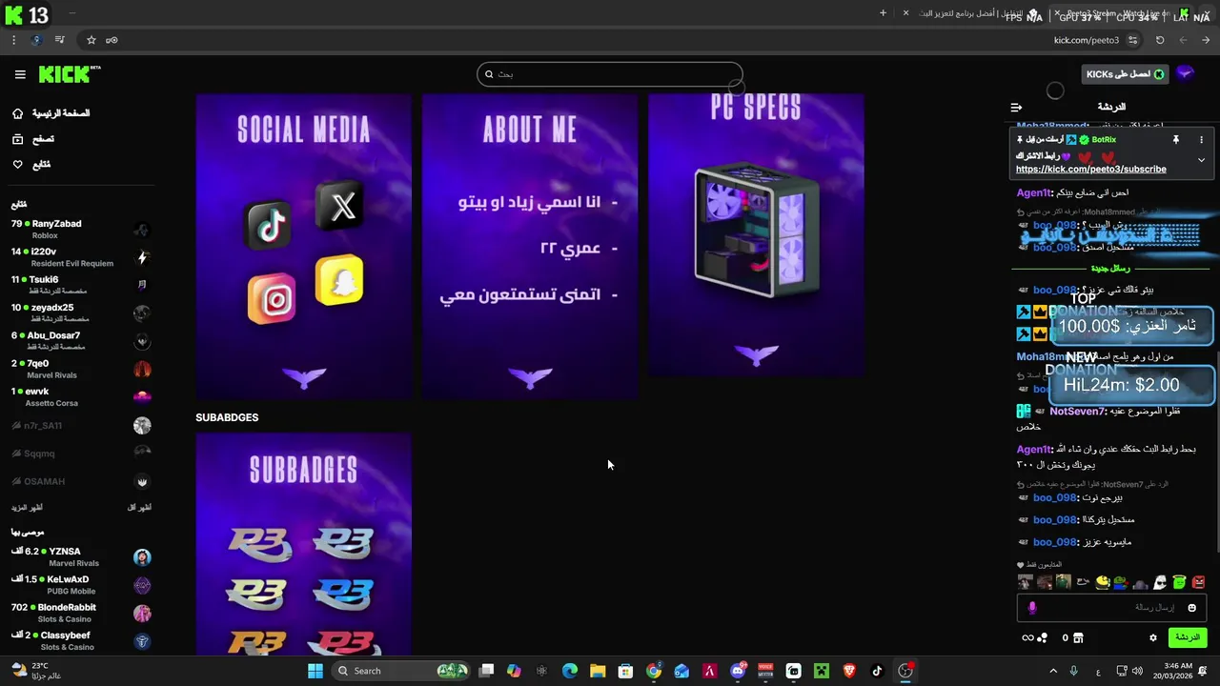Open File Explorer from the taskbar
1220x686 pixels.
tap(598, 671)
